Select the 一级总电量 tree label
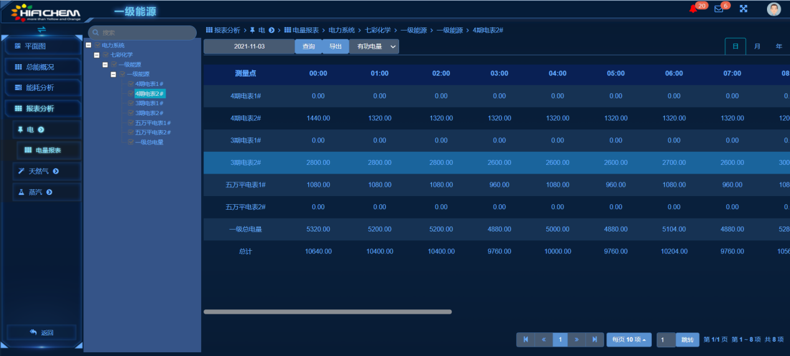Screen dimensions: 790x356 click(x=149, y=142)
